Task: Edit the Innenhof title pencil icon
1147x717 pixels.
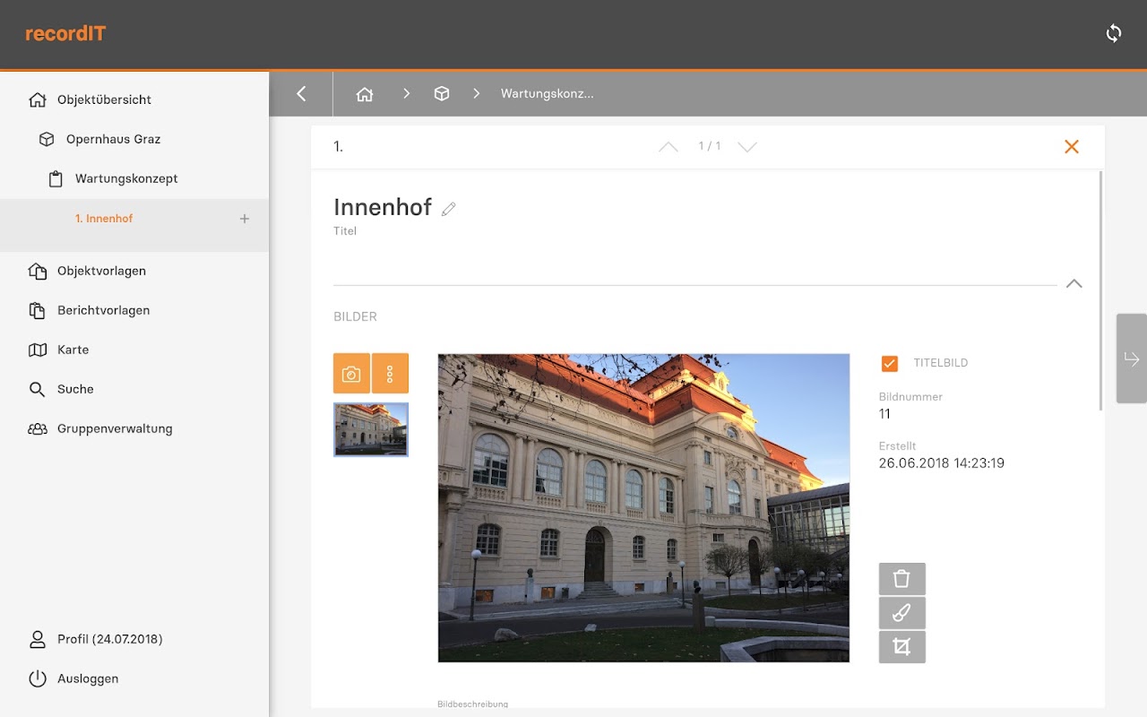Action: [449, 209]
